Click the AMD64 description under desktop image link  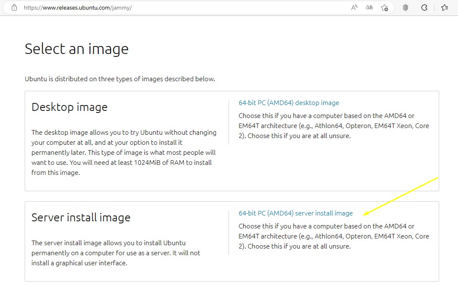pyautogui.click(x=334, y=126)
